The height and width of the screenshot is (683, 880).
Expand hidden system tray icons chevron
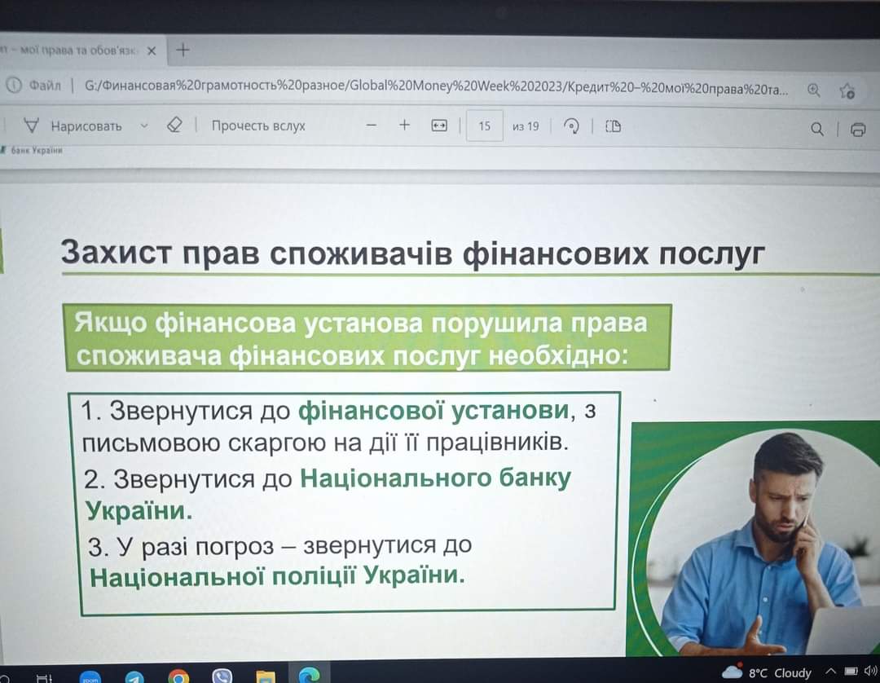point(831,670)
